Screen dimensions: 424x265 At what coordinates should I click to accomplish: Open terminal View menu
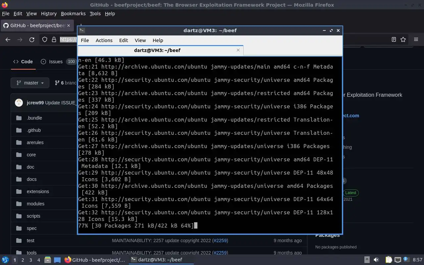click(140, 40)
